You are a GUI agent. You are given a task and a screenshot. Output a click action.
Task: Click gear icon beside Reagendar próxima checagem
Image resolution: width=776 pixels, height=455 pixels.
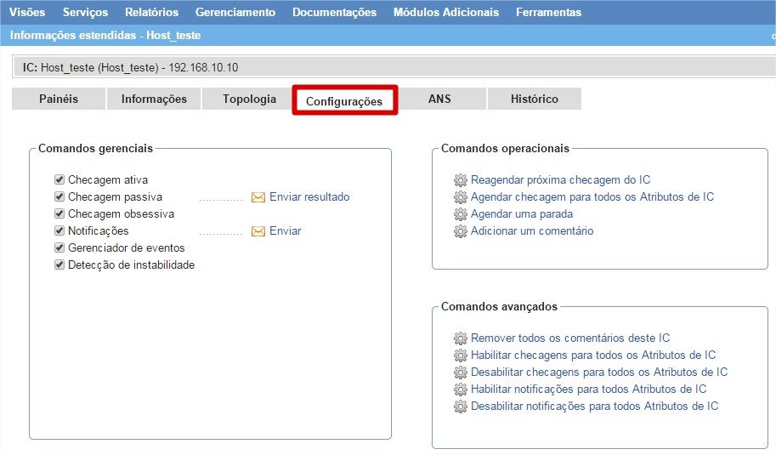tap(461, 180)
